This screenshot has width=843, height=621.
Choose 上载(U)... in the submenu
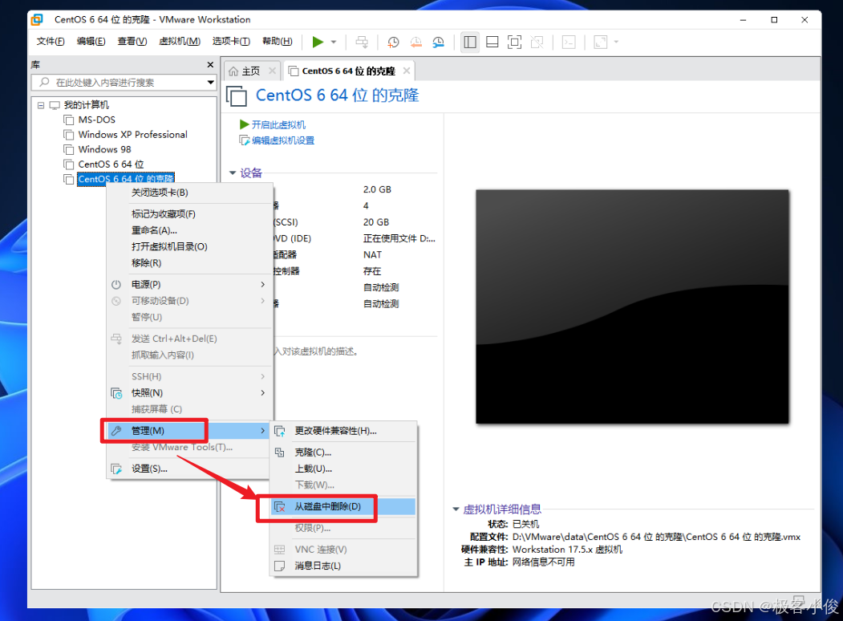click(x=343, y=469)
